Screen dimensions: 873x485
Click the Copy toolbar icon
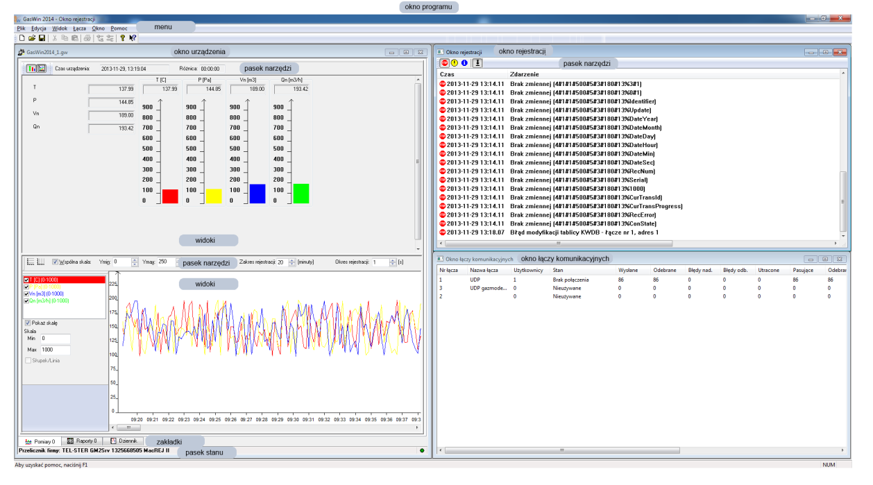(65, 38)
